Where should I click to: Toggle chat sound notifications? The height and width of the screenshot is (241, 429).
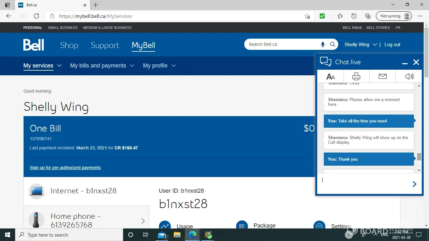pyautogui.click(x=409, y=76)
